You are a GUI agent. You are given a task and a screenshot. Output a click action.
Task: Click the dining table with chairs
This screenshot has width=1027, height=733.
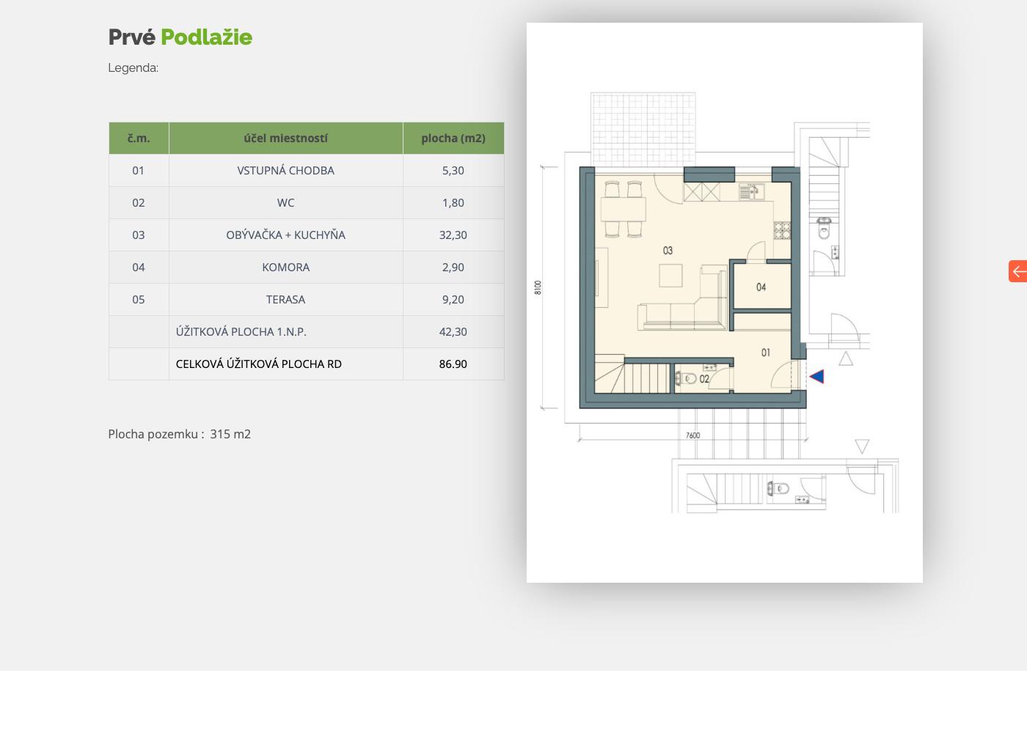624,210
